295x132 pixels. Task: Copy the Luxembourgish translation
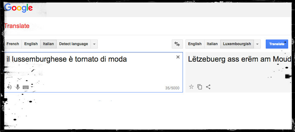coord(200,87)
